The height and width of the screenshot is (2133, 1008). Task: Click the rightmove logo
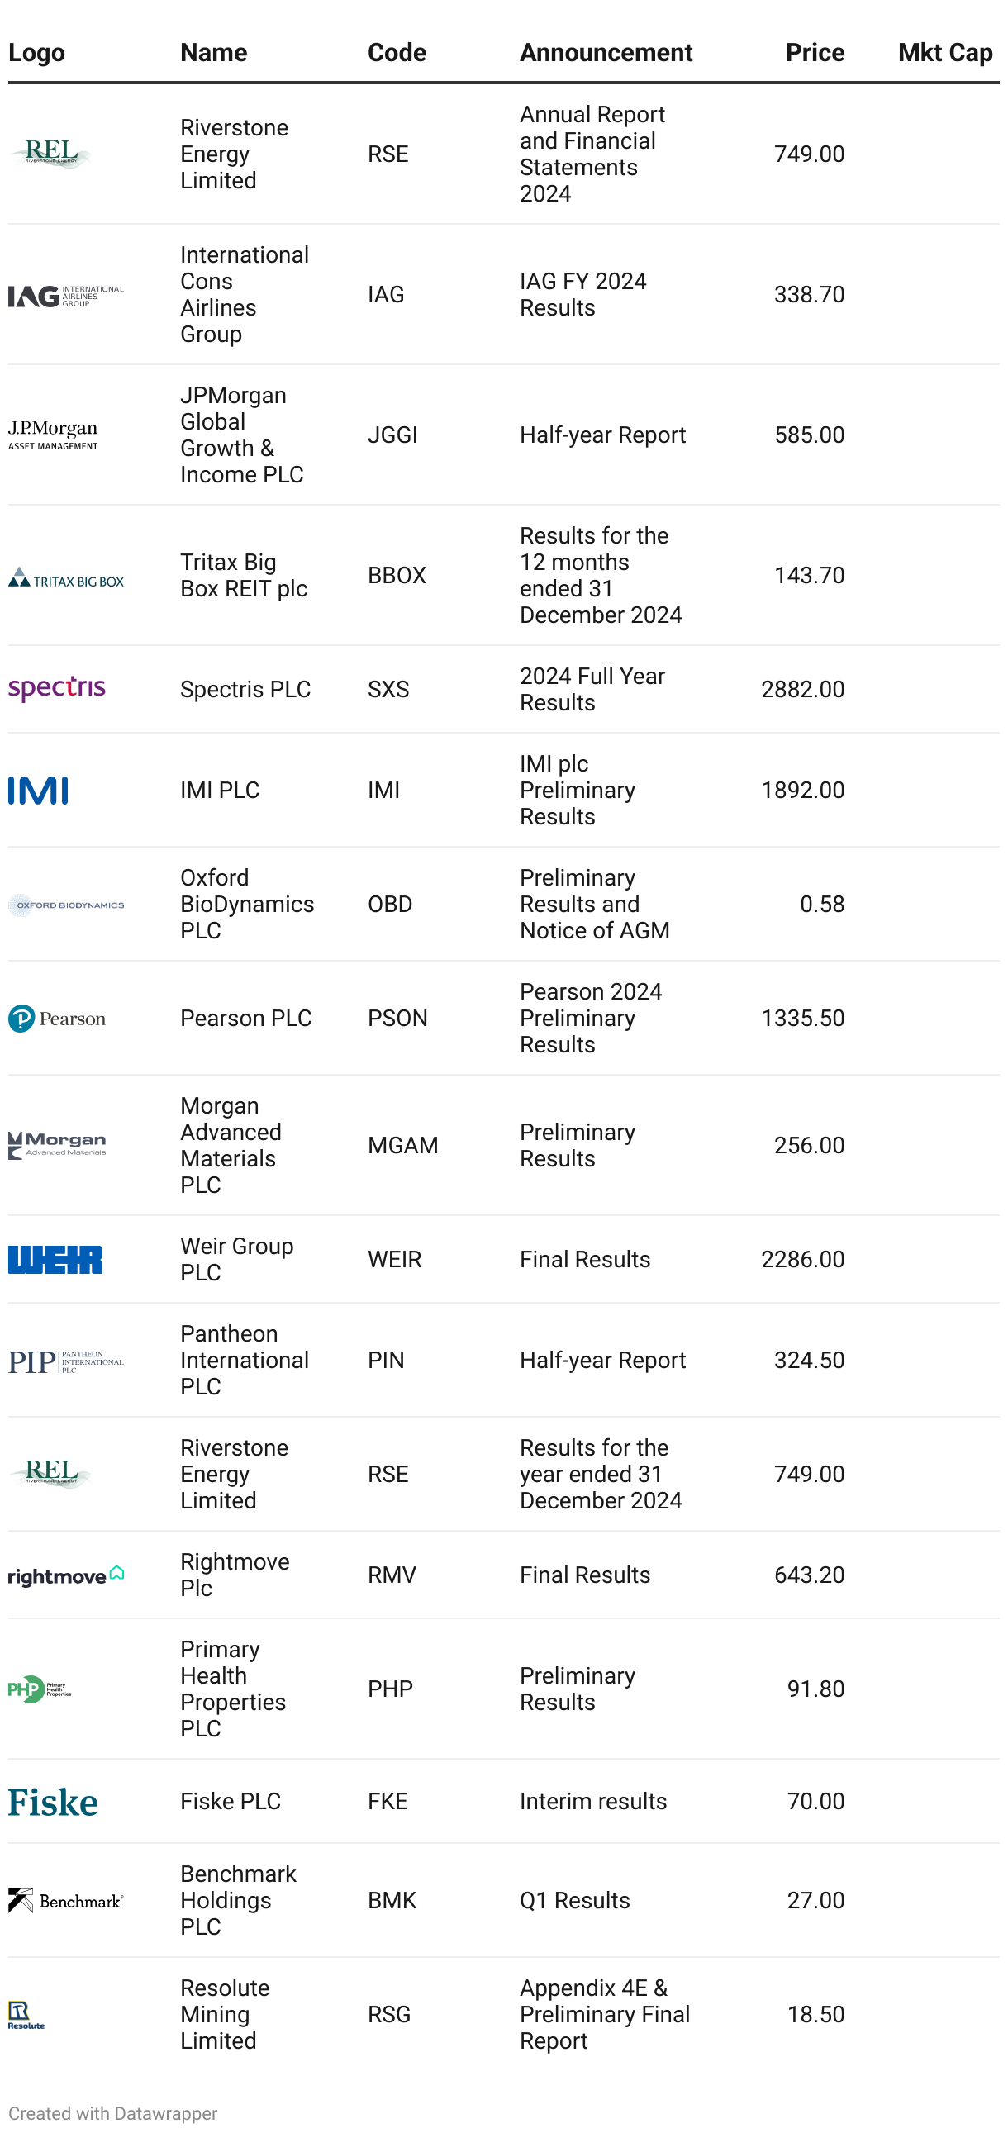[65, 1575]
